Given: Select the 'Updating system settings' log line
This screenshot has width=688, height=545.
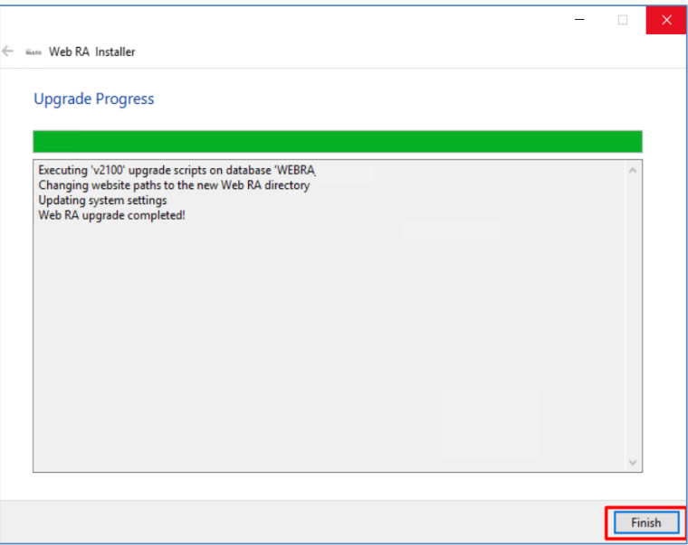Looking at the screenshot, I should [x=102, y=201].
